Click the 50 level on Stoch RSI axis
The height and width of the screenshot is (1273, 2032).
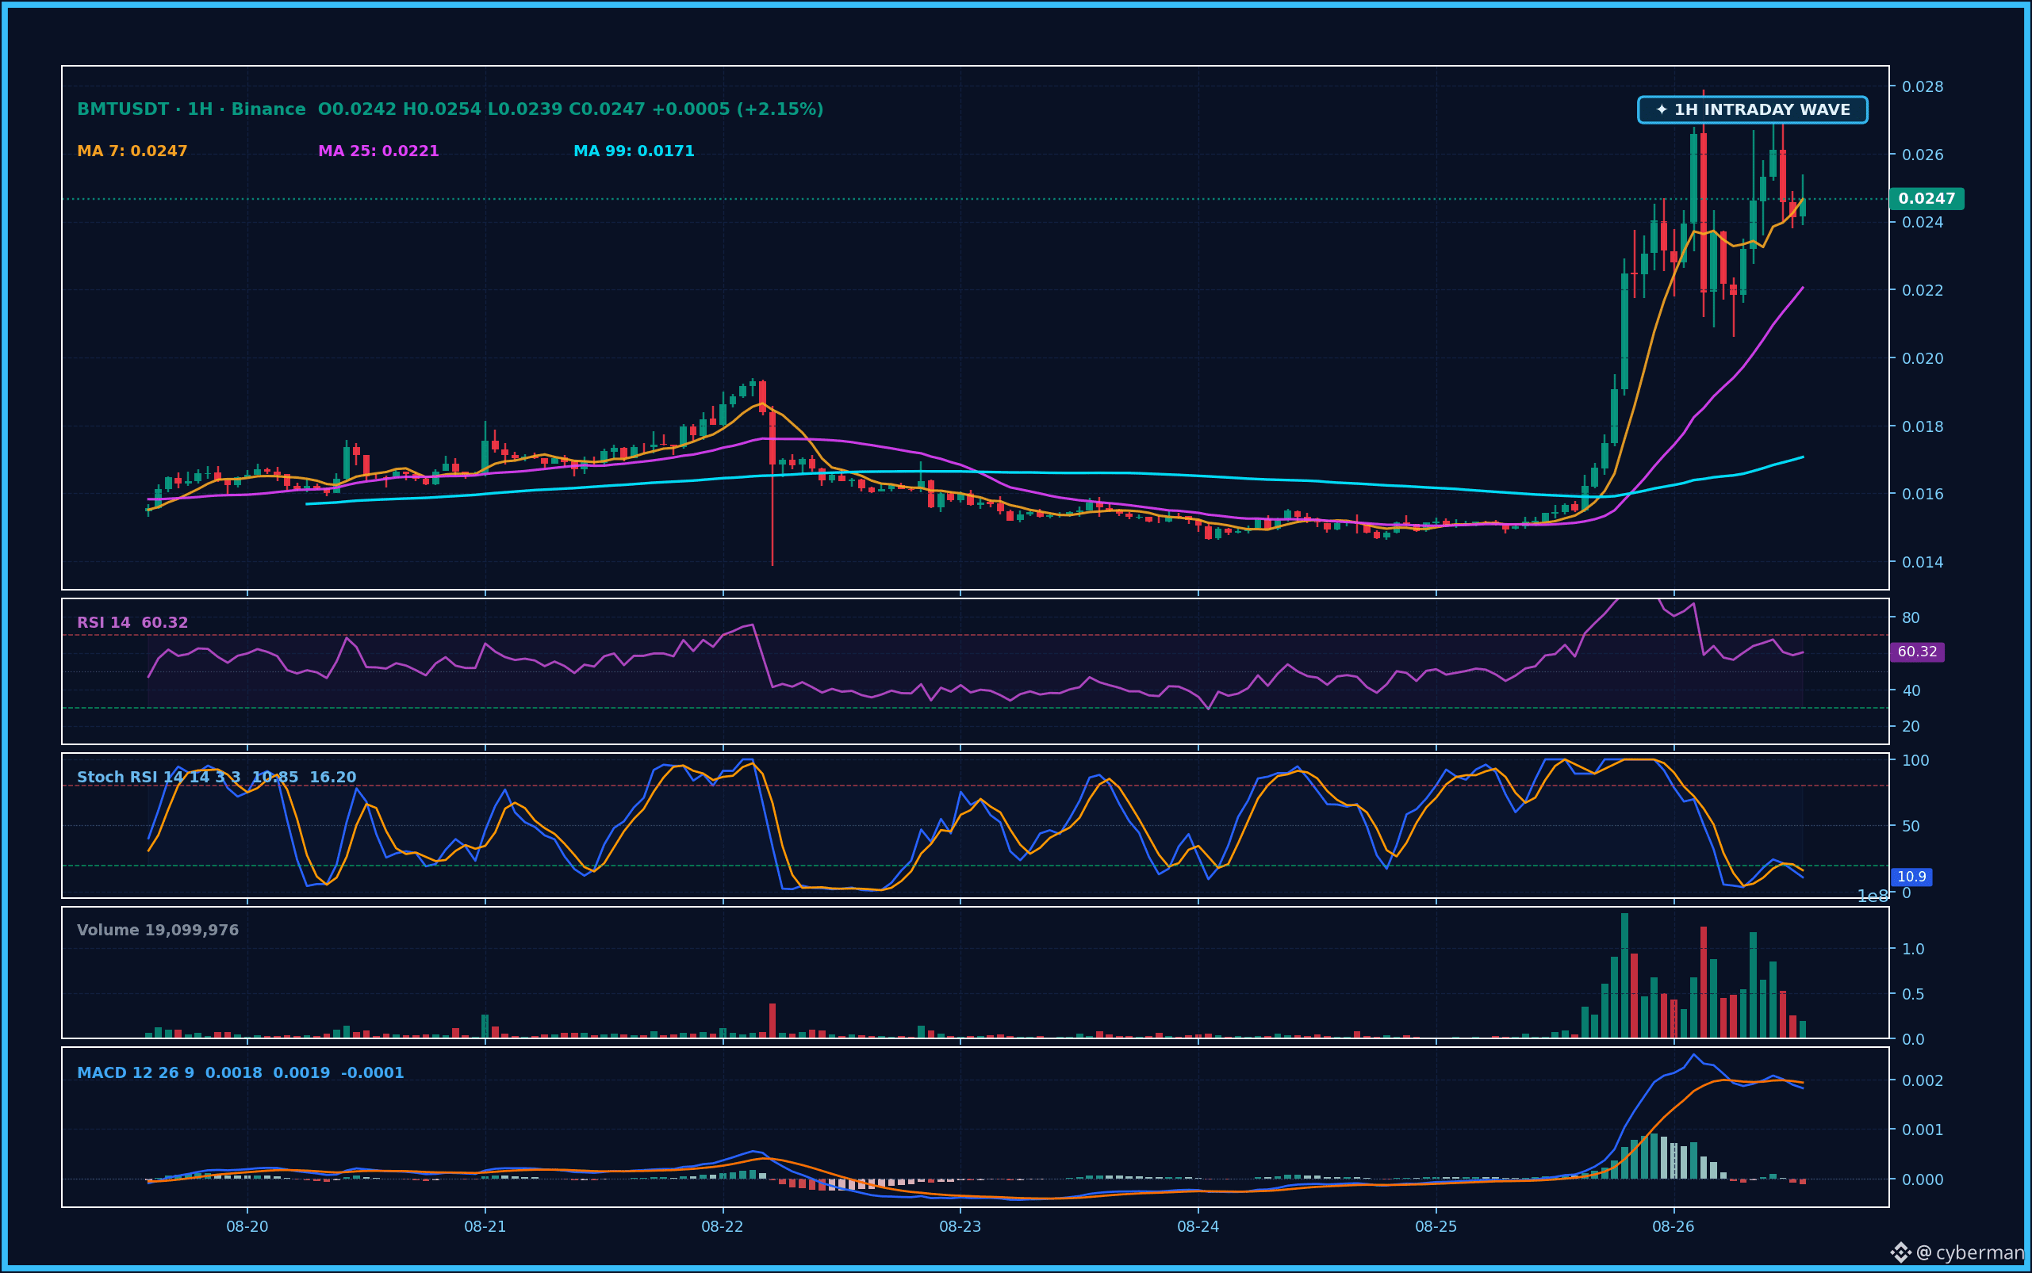(x=1911, y=826)
